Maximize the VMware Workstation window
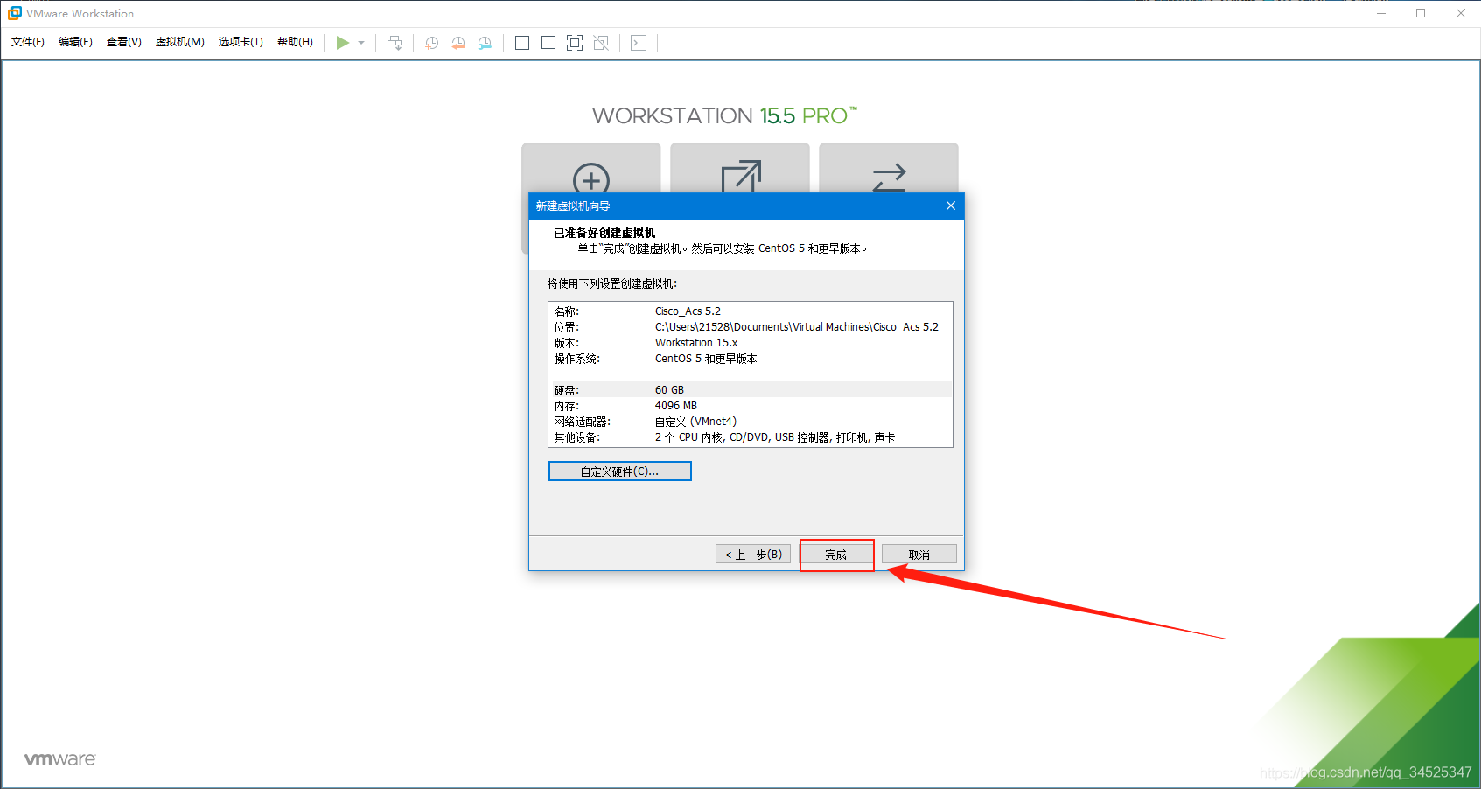Screen dimensions: 1481x789 tap(1421, 13)
